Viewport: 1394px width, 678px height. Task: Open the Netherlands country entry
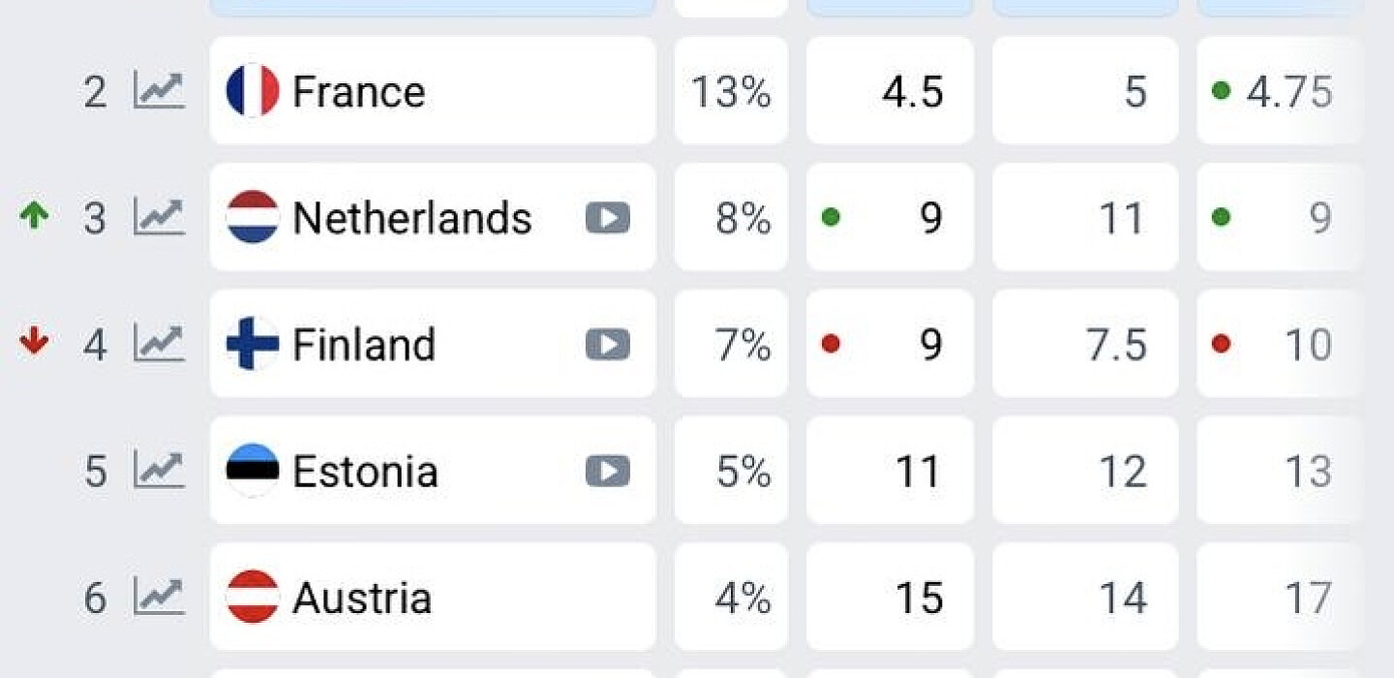[433, 217]
